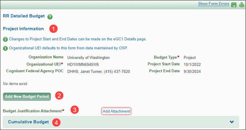Viewport: 246px width, 130px height.
Task: Click info icon beside Project Start date note
Action: click(x=5, y=39)
